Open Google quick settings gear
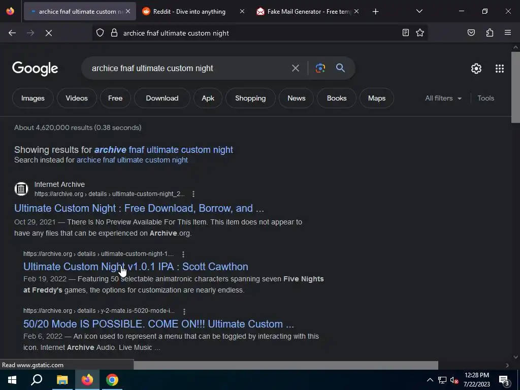 coord(476,69)
